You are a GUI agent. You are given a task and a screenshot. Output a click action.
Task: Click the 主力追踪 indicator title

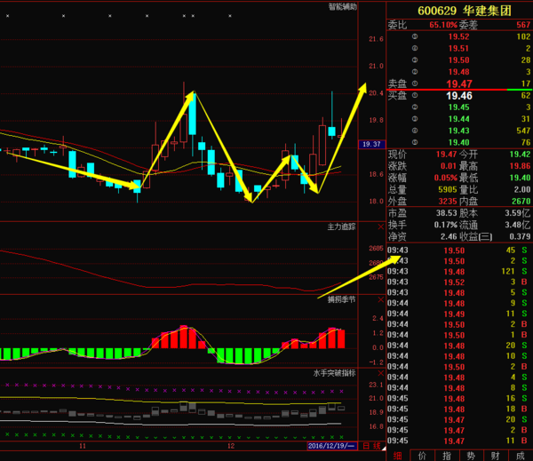pyautogui.click(x=341, y=227)
